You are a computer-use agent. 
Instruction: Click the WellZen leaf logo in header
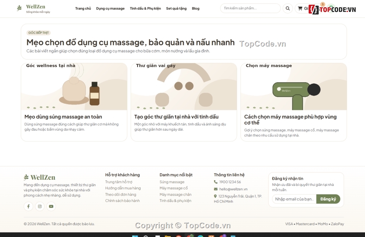(x=19, y=8)
